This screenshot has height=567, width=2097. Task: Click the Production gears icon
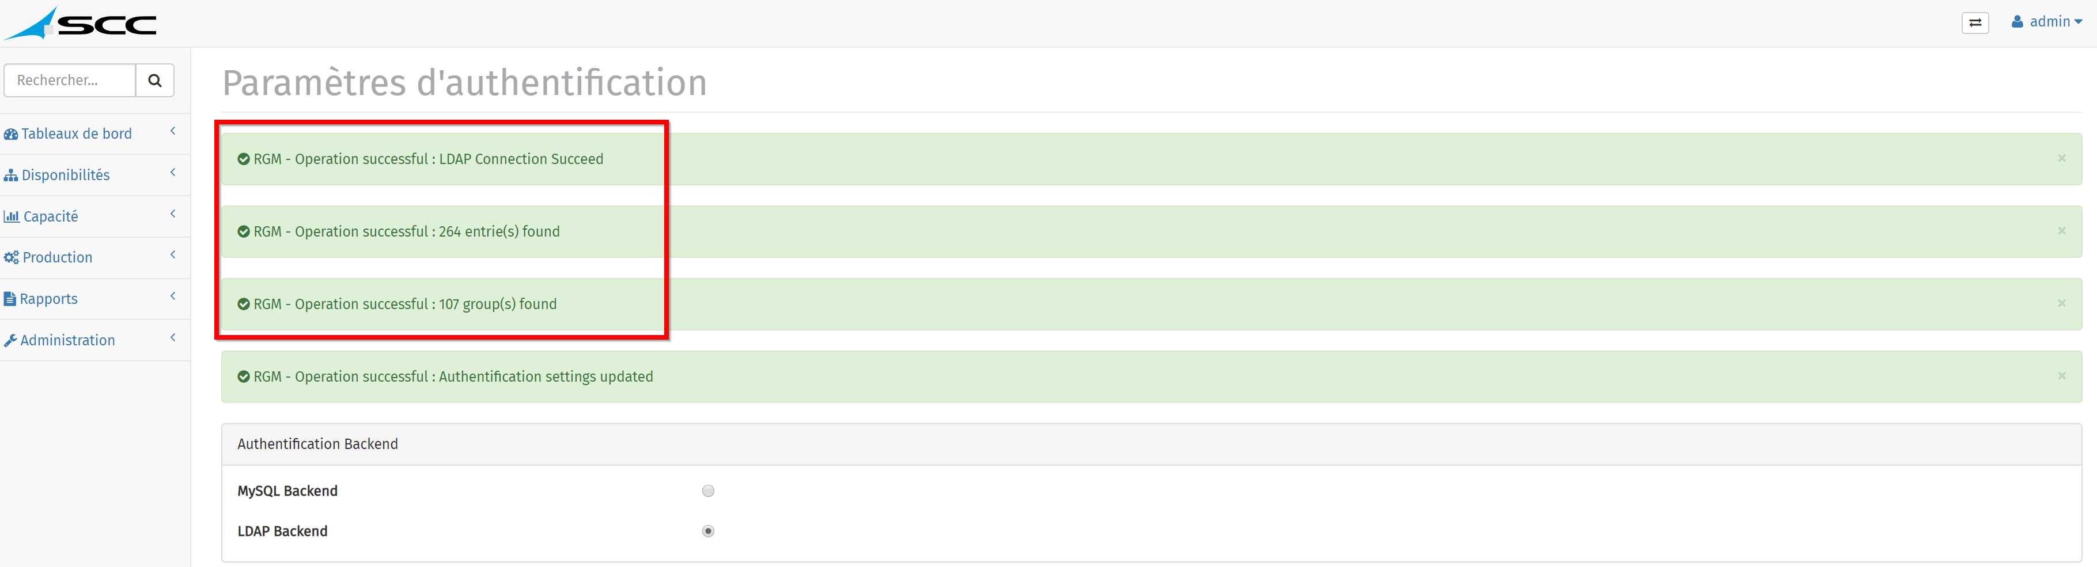coord(12,258)
